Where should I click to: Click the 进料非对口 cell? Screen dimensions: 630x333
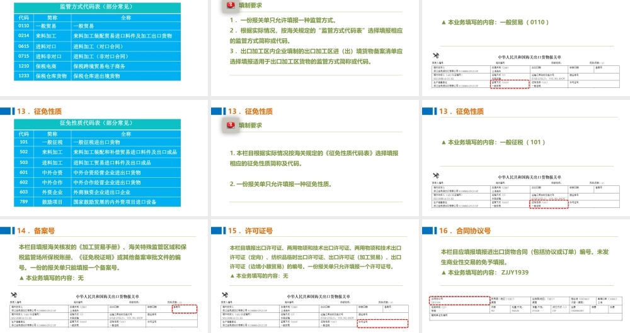(52, 56)
